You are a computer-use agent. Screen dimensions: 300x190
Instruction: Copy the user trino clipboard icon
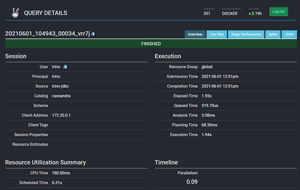point(65,66)
